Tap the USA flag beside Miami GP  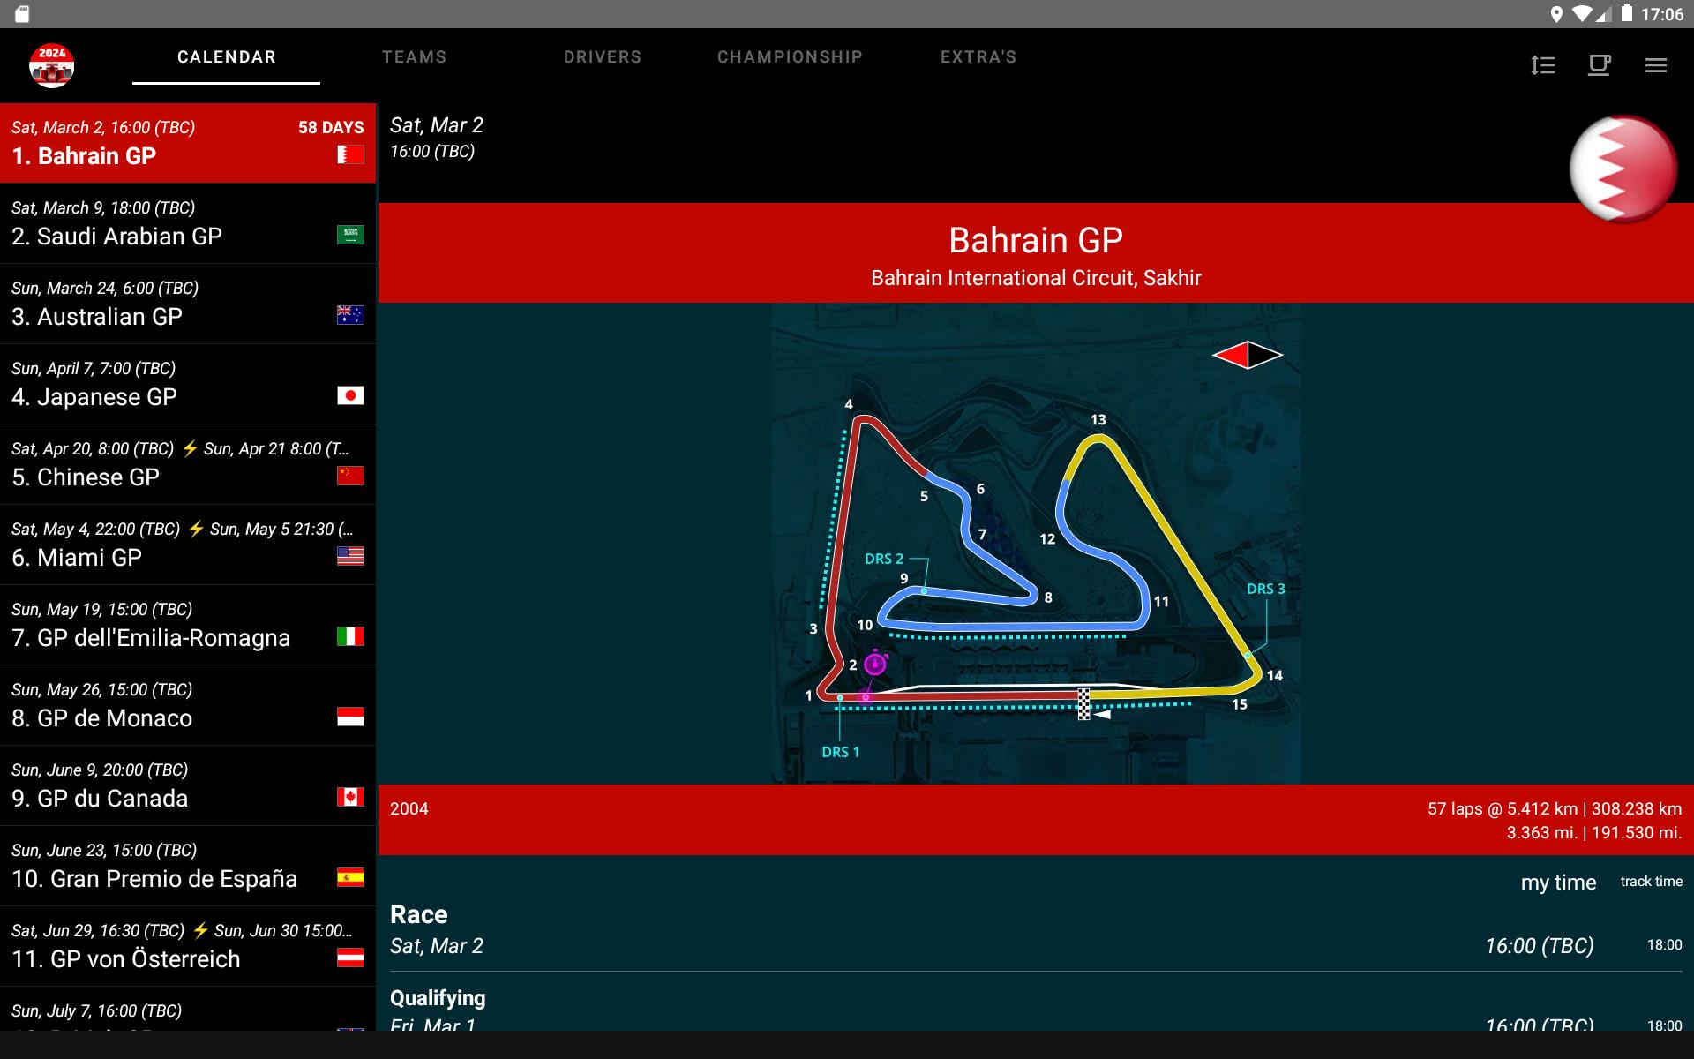pos(350,556)
